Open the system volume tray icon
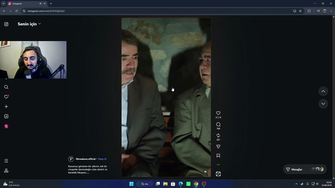335x188 pixels. 317,184
